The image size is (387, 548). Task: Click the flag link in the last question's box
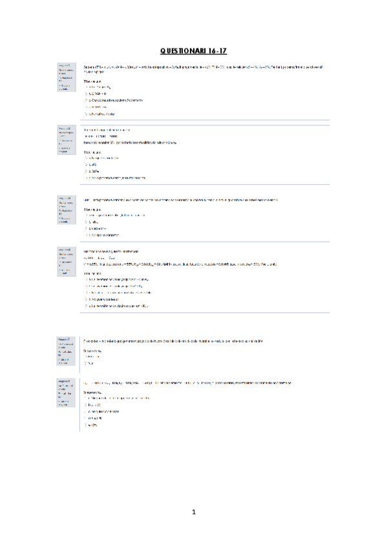64,403
